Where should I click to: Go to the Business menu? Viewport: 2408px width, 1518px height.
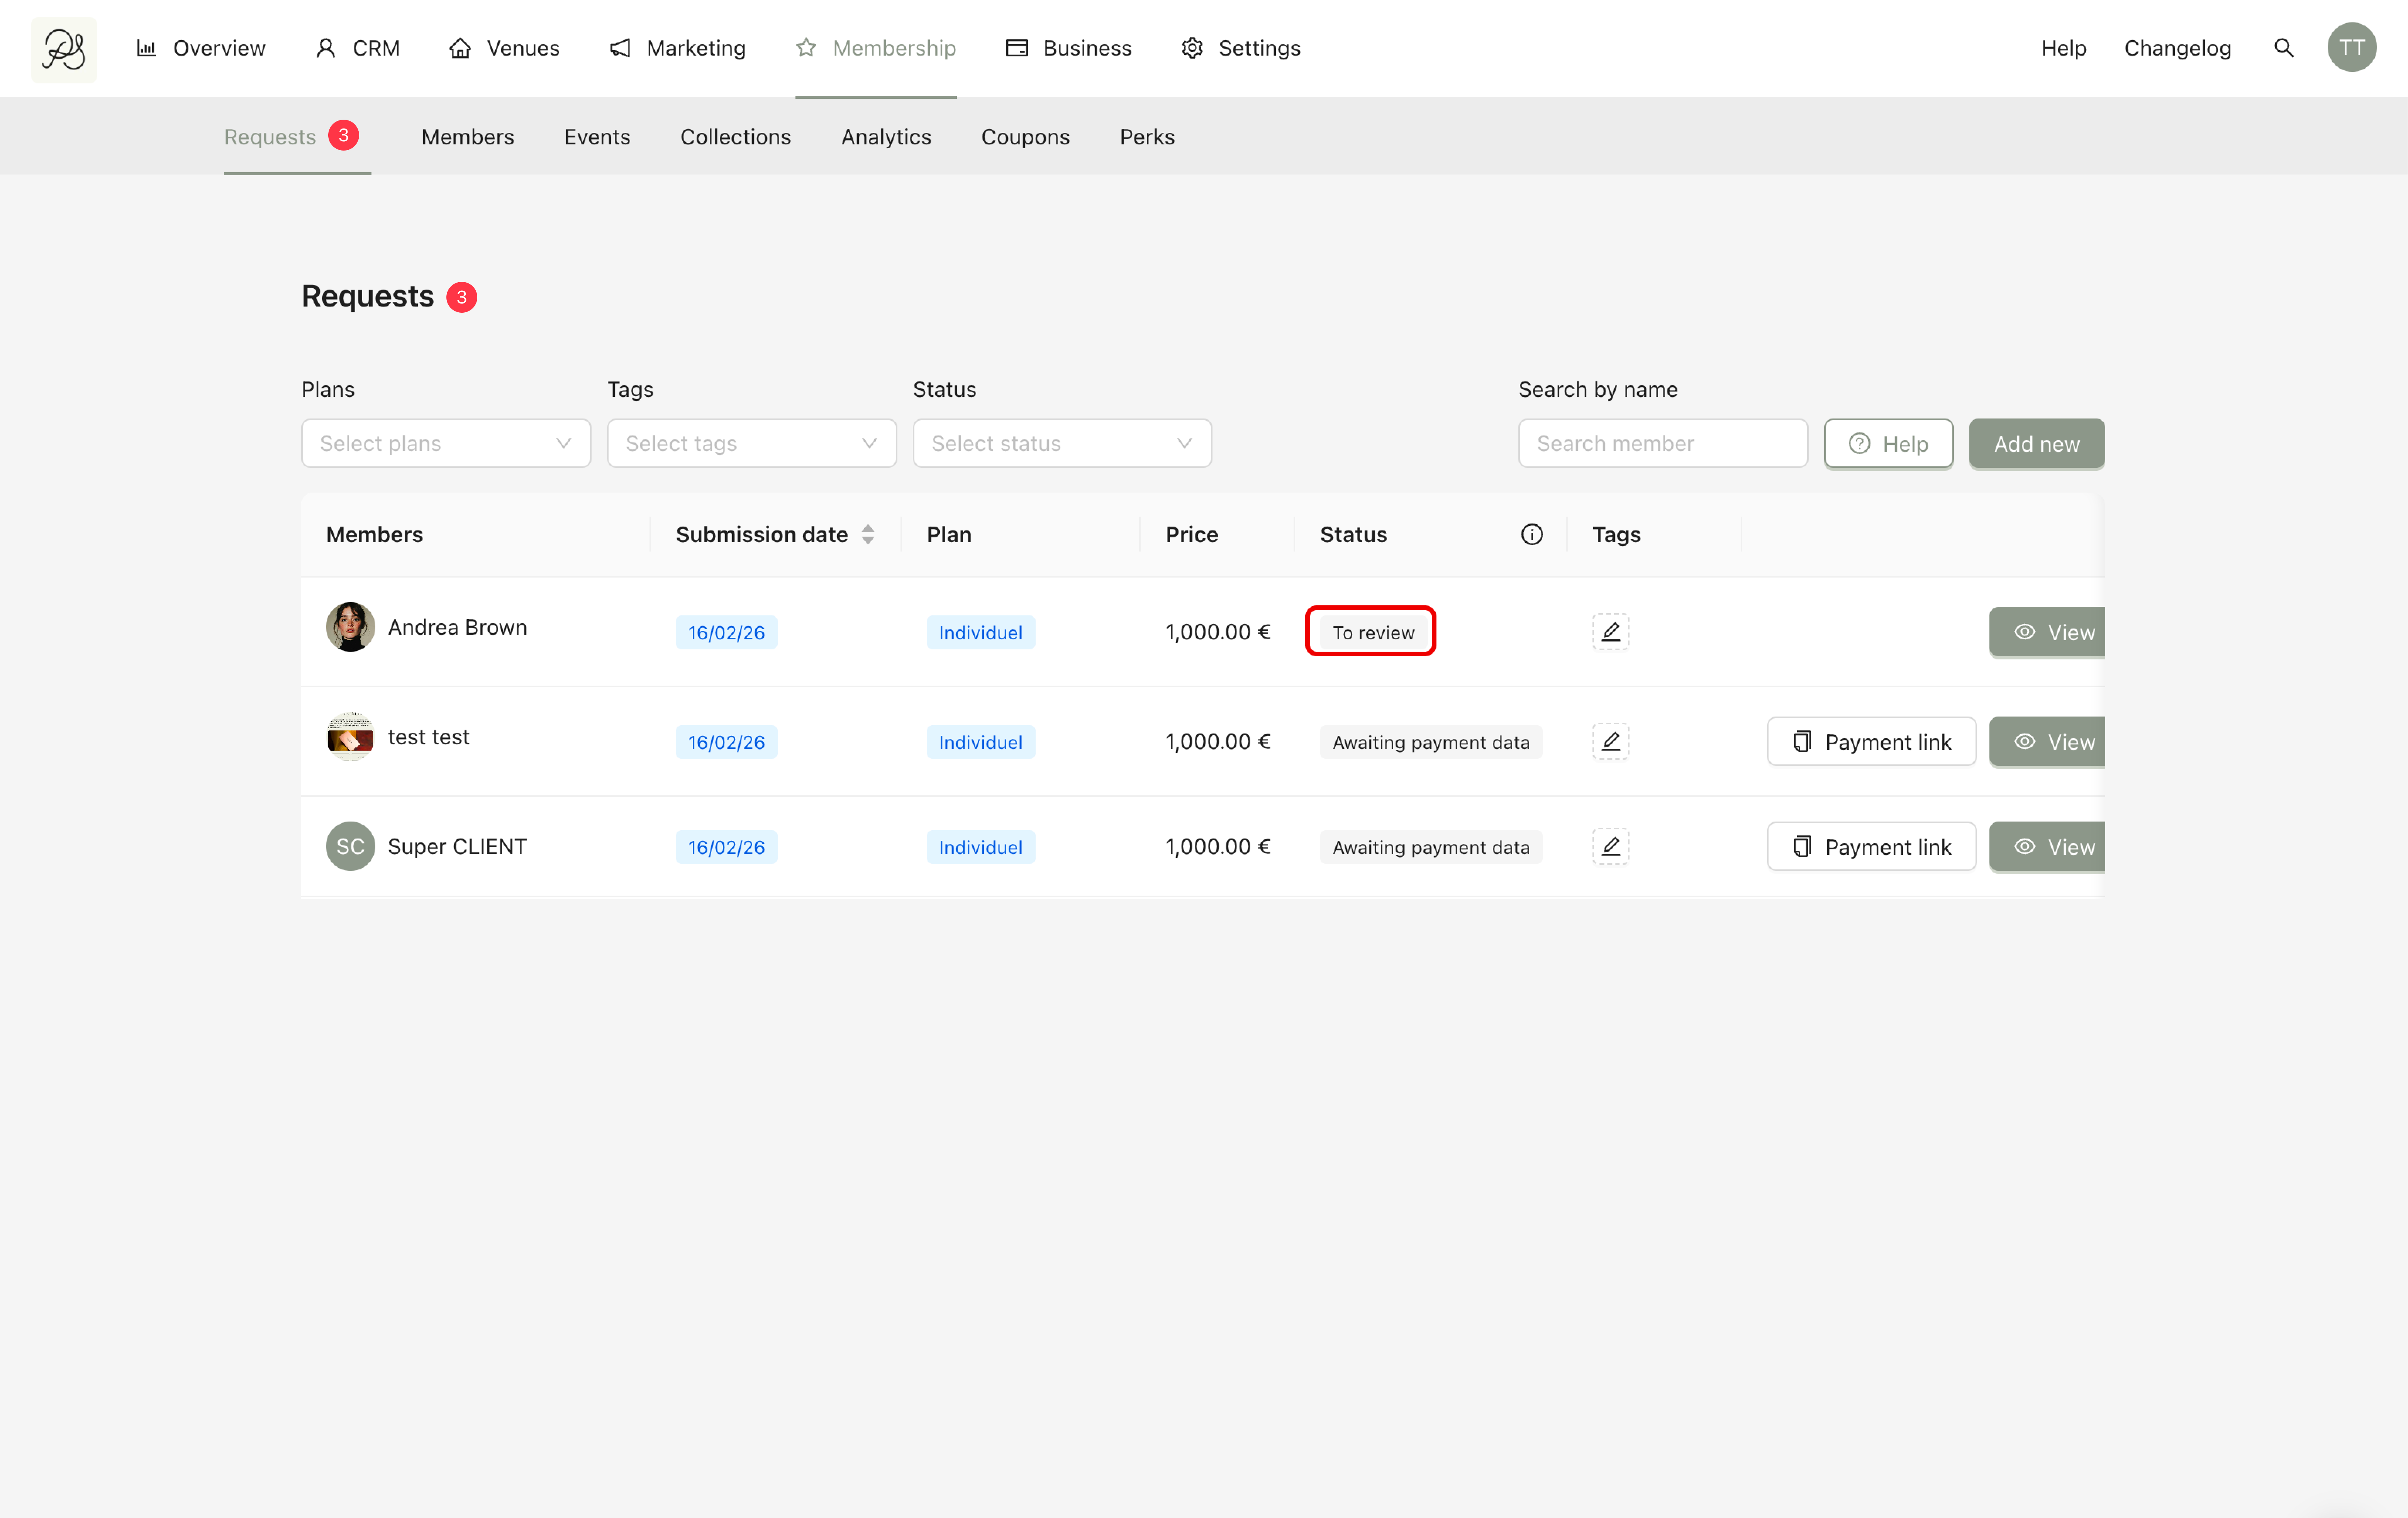click(x=1068, y=48)
